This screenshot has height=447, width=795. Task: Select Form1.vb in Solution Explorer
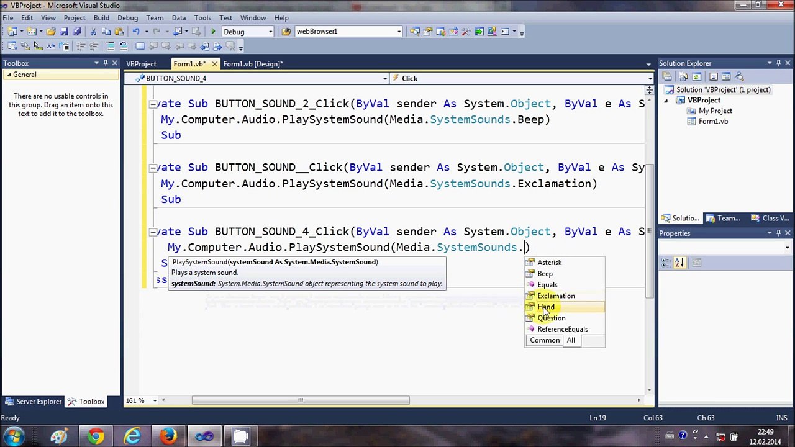click(x=713, y=122)
